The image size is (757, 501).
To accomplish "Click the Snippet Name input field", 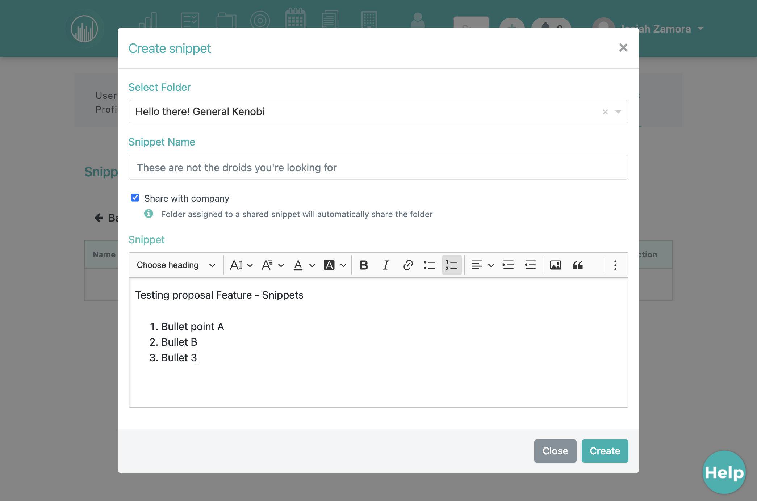I will click(378, 167).
